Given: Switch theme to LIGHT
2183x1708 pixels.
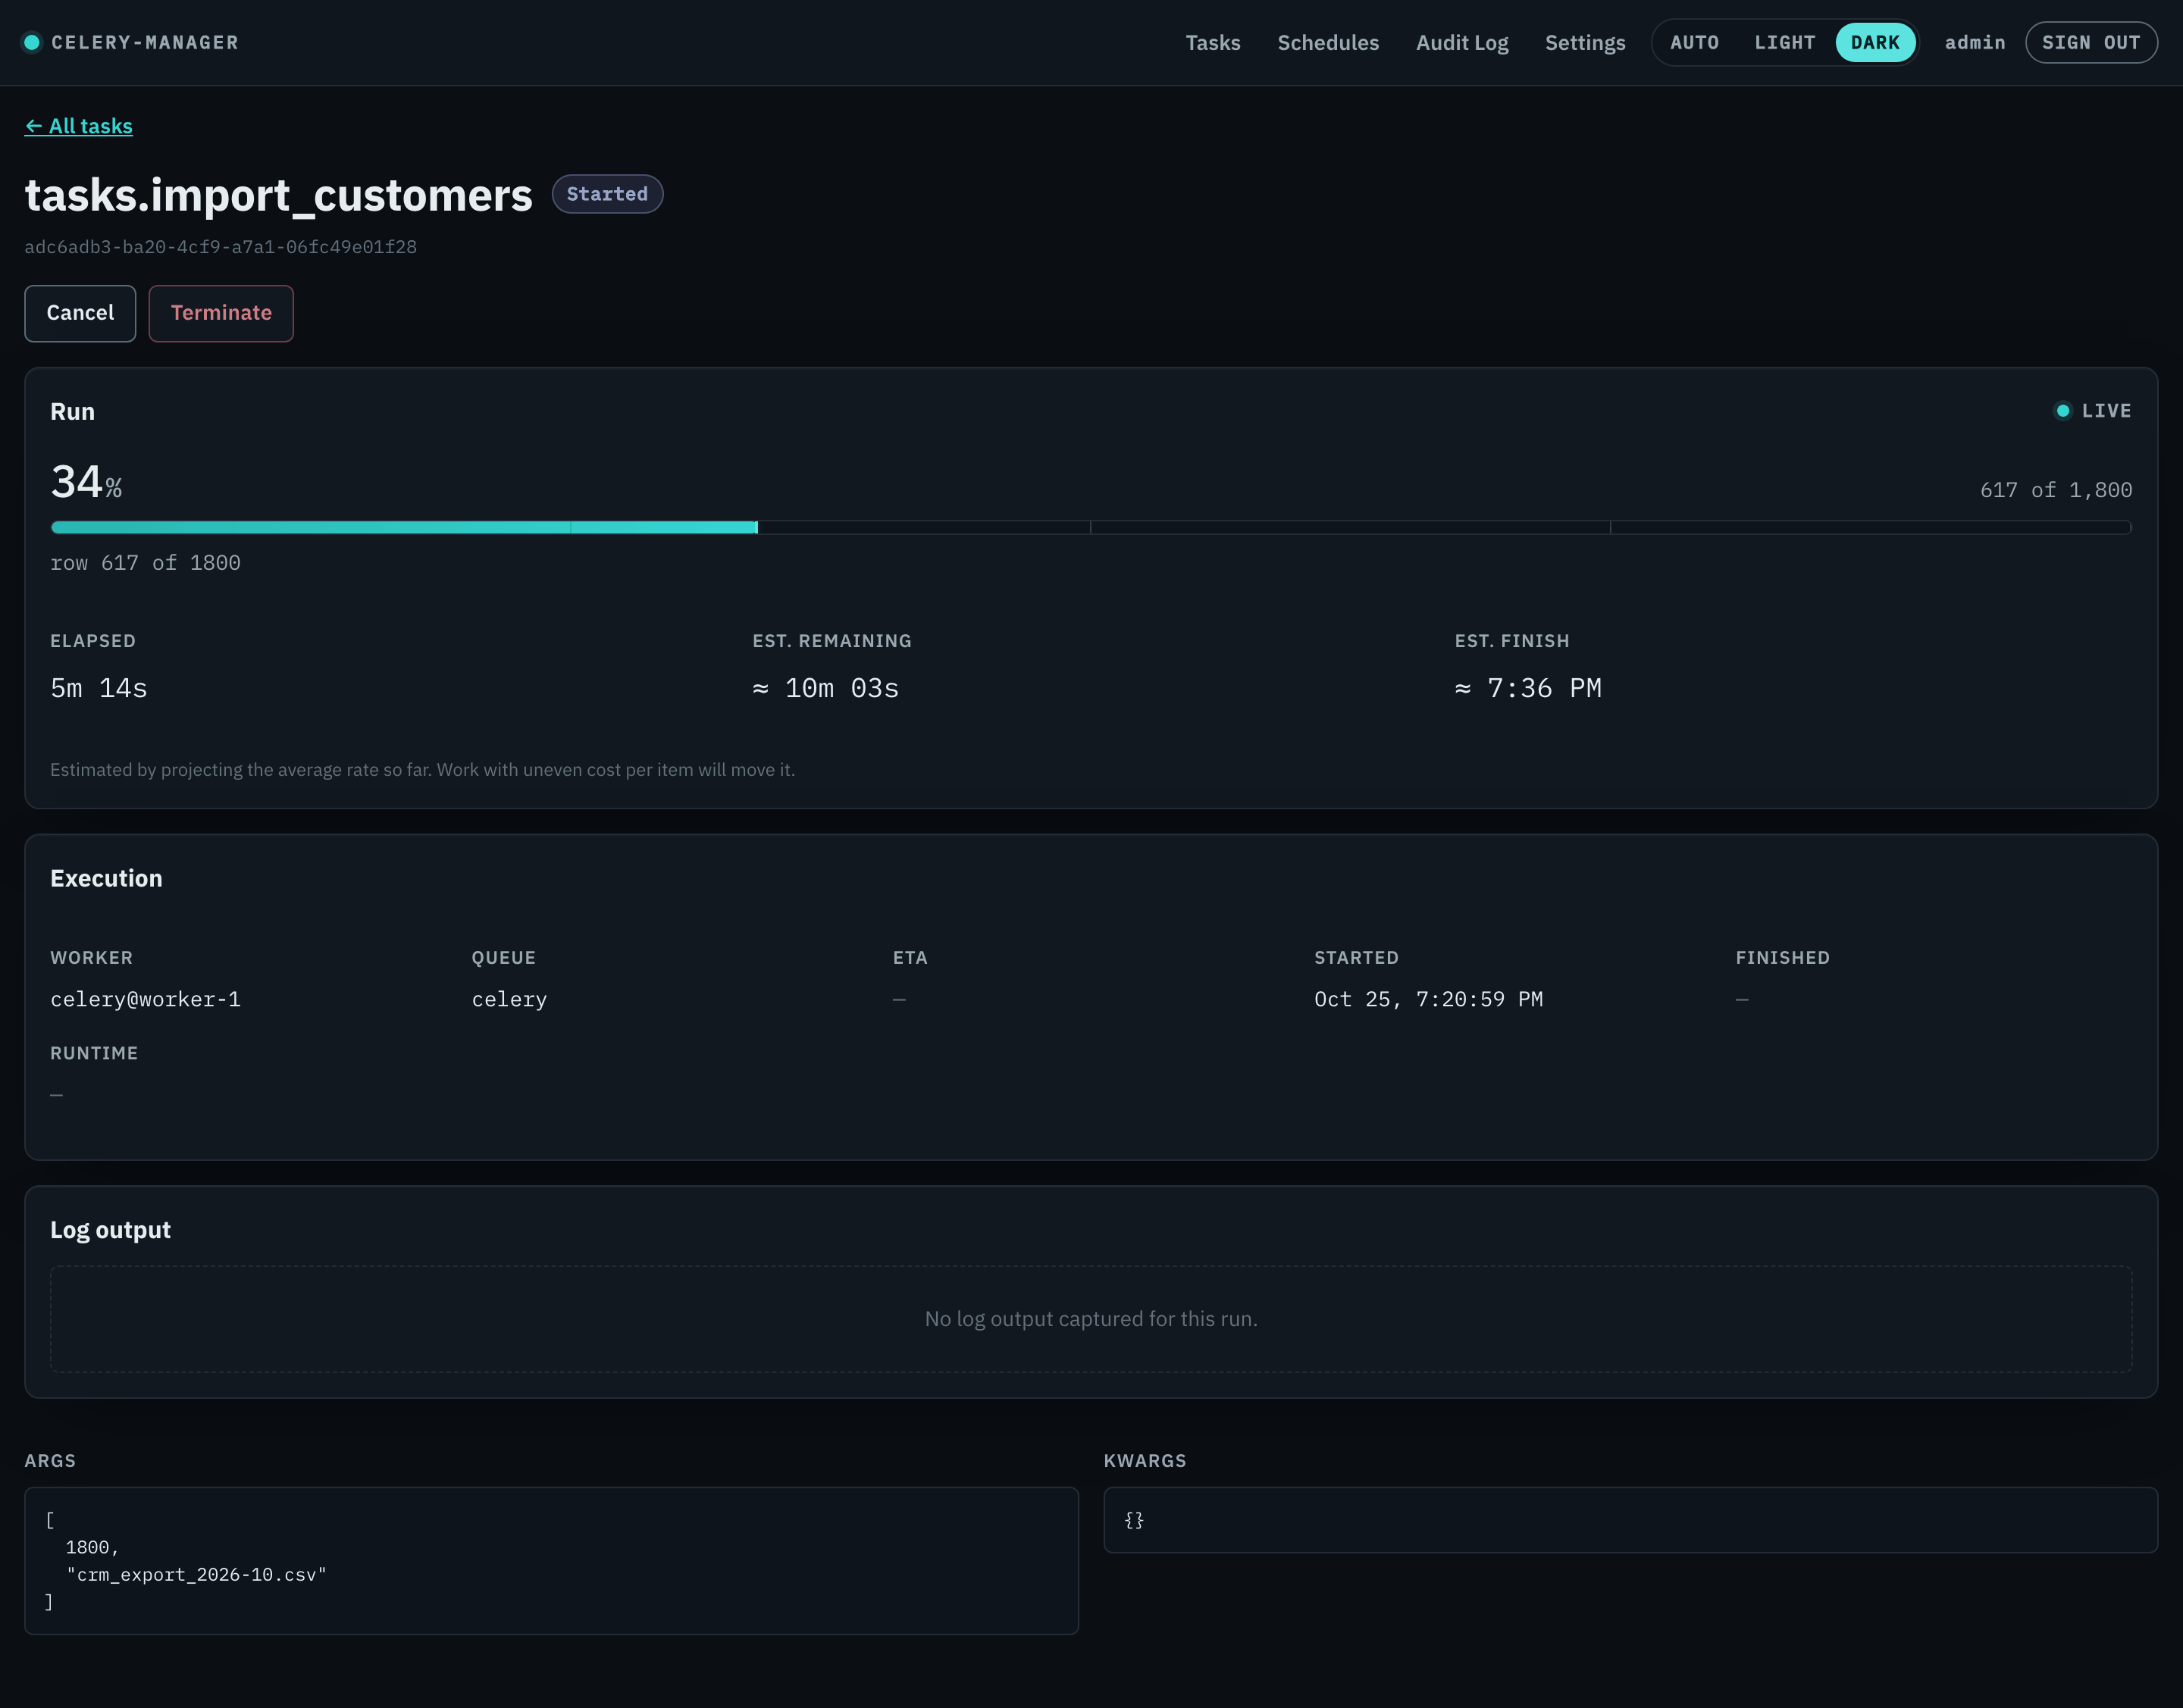Looking at the screenshot, I should click(x=1784, y=42).
